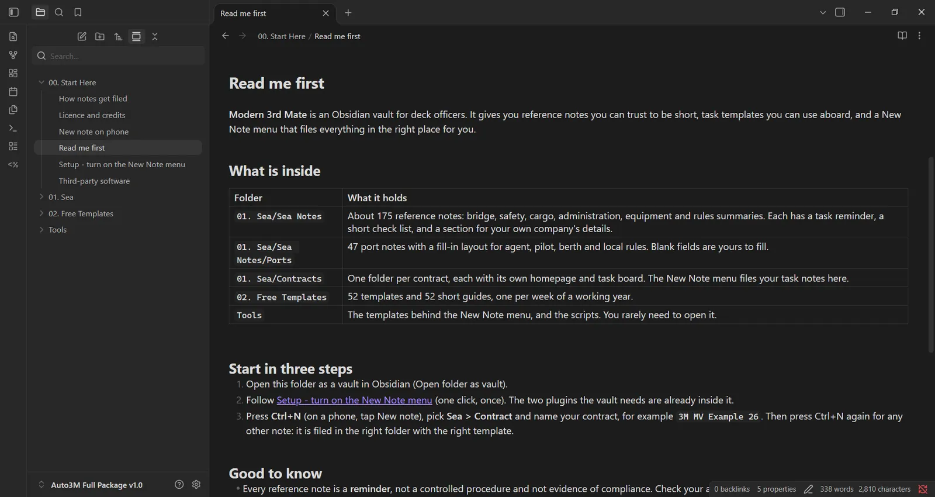Open the file explorer folder icon
This screenshot has height=497, width=935.
[x=40, y=12]
